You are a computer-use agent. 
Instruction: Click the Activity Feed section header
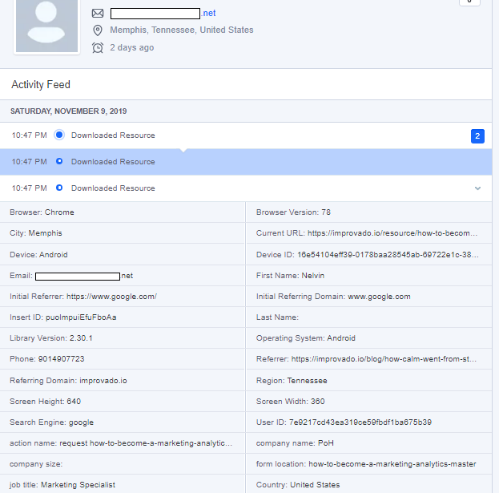coord(41,84)
